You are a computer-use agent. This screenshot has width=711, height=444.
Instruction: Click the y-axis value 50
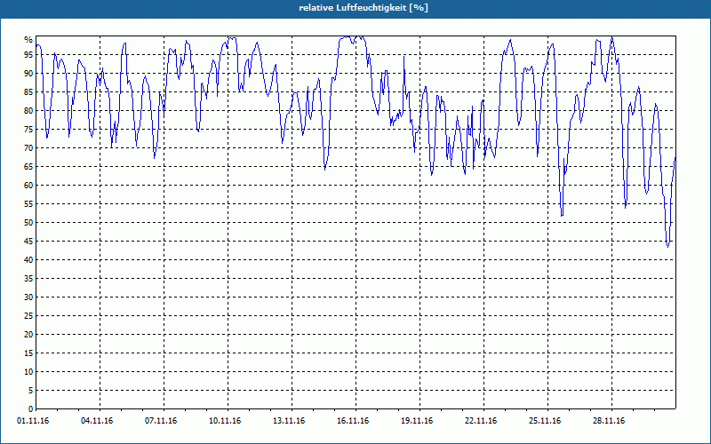(28, 223)
